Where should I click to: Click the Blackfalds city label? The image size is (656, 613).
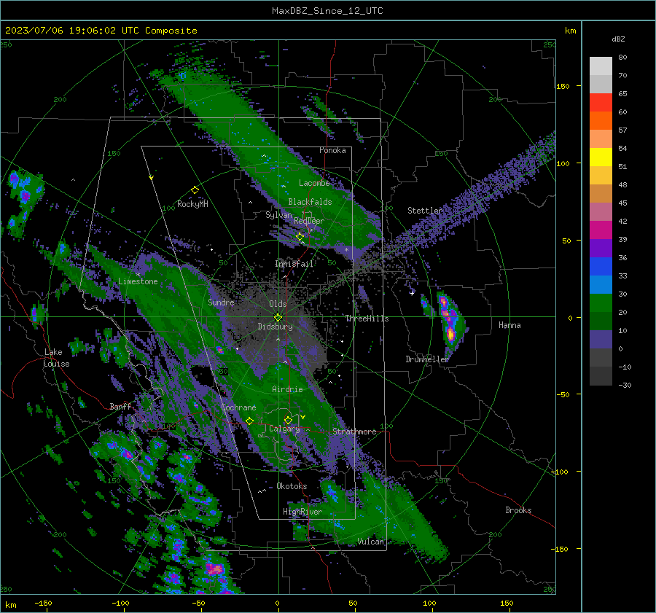310,202
